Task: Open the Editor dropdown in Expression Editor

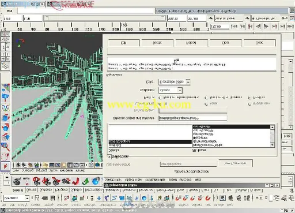Action: [175, 82]
